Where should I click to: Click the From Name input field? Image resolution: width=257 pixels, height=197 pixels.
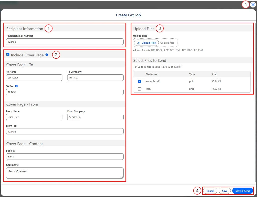click(34, 117)
